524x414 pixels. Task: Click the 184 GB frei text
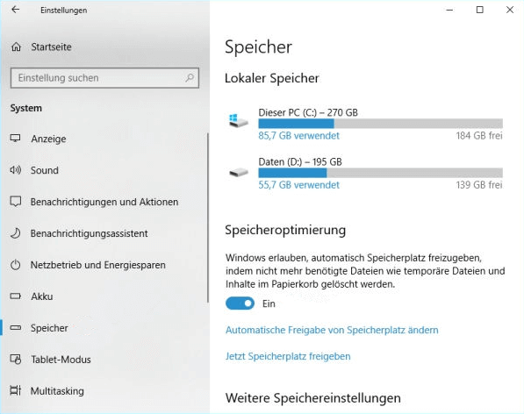pyautogui.click(x=479, y=136)
